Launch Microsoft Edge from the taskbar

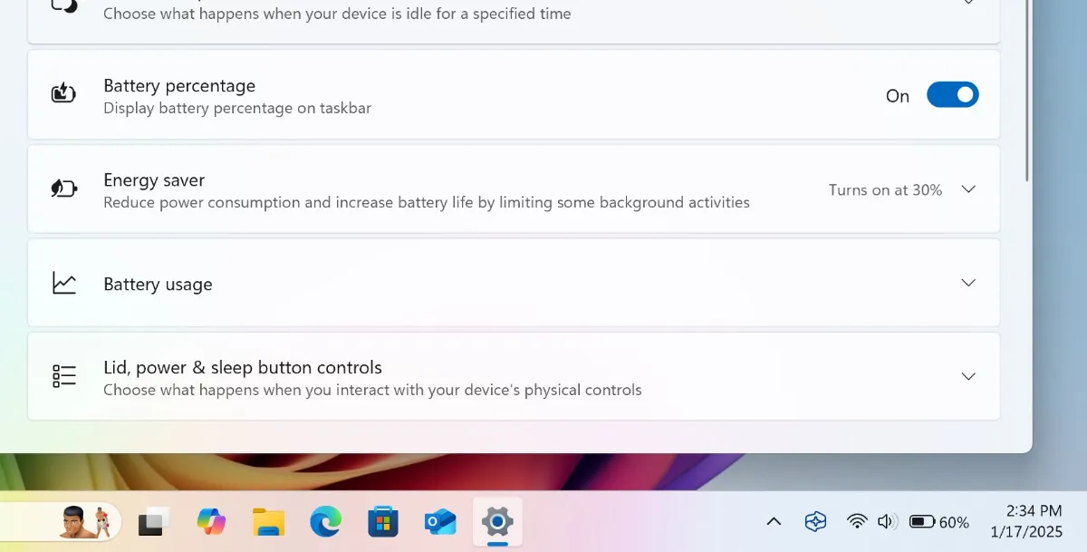(x=325, y=521)
